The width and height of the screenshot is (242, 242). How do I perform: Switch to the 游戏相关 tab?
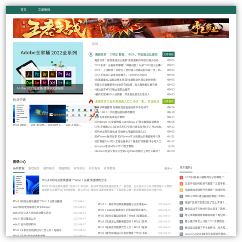coord(34,168)
